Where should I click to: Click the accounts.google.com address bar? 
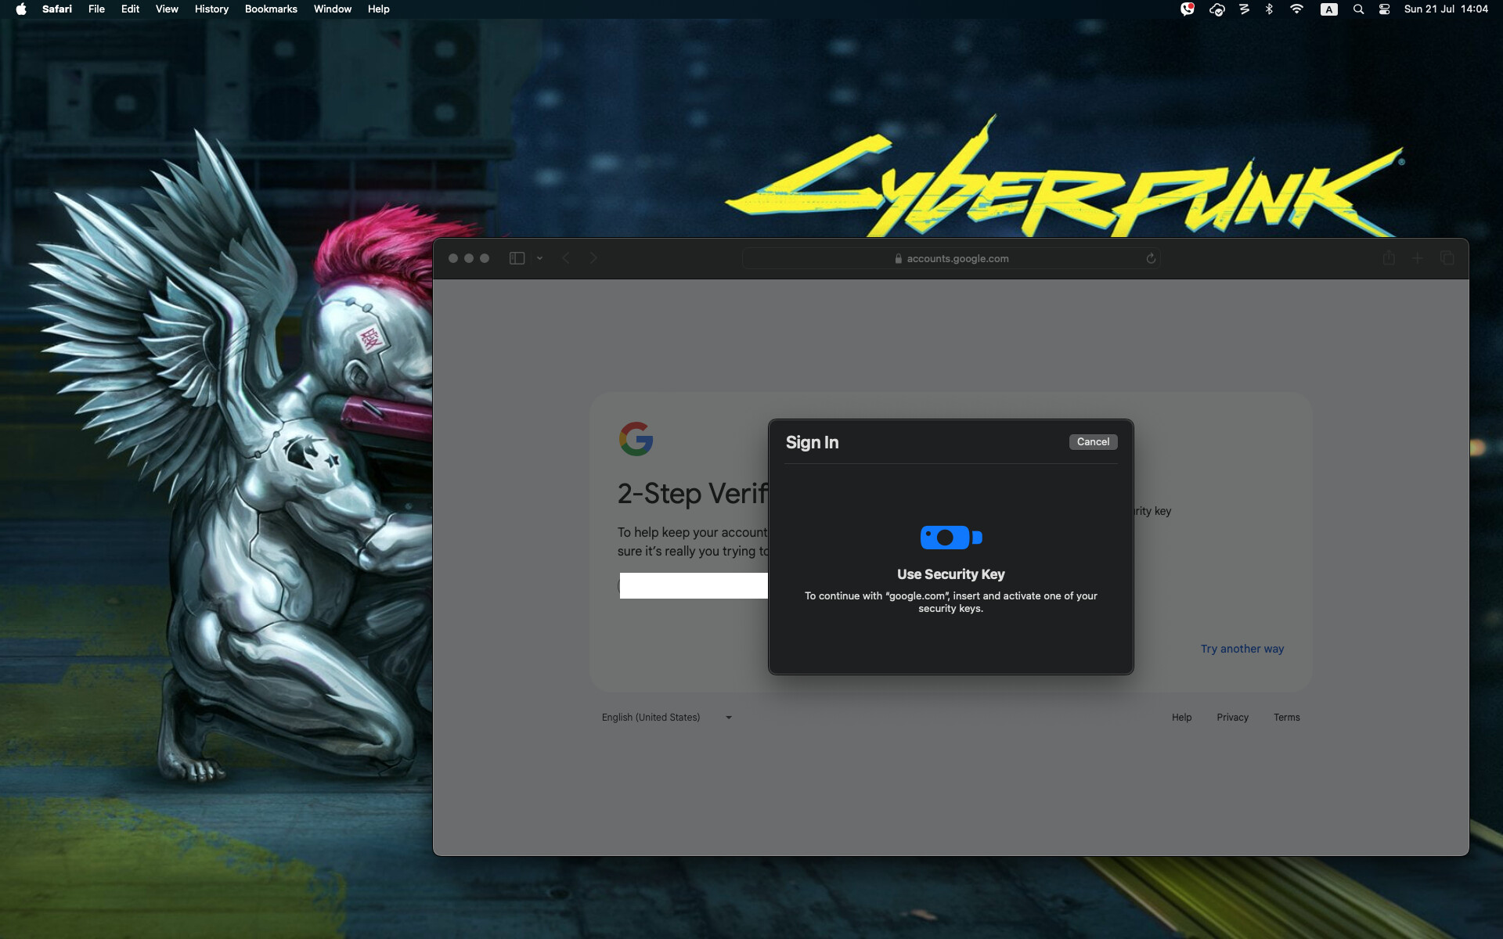pos(951,258)
